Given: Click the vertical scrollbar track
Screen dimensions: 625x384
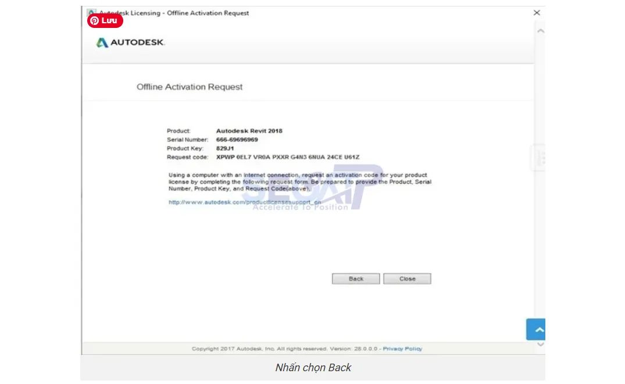Looking at the screenshot, I should tap(540, 233).
